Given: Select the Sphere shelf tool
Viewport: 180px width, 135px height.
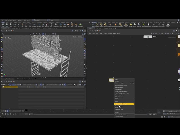Looking at the screenshot, I should (7, 25).
